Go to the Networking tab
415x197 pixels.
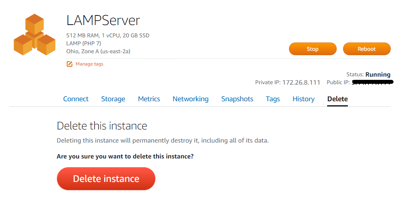(x=190, y=99)
